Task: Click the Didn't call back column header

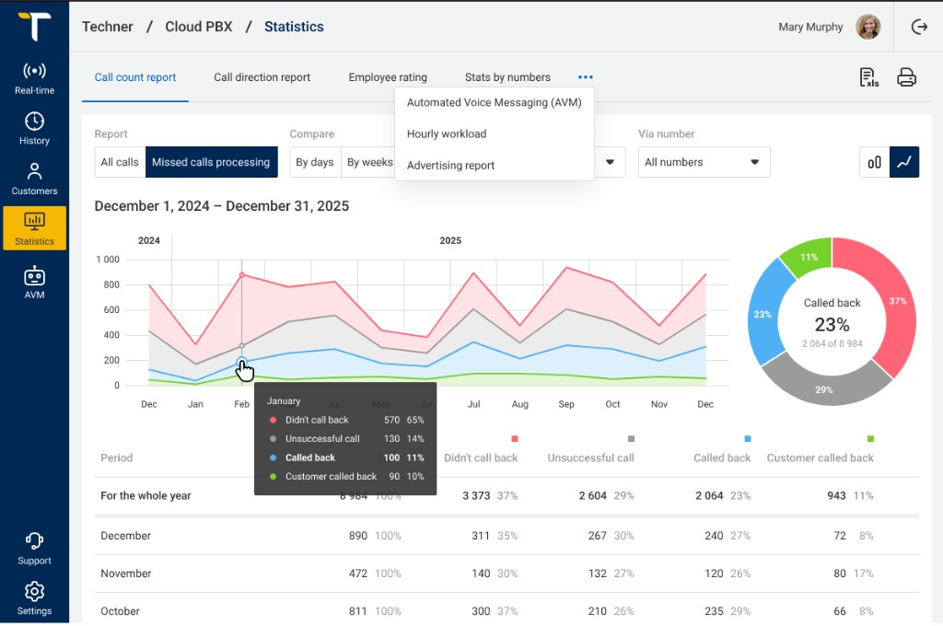Action: 481,458
